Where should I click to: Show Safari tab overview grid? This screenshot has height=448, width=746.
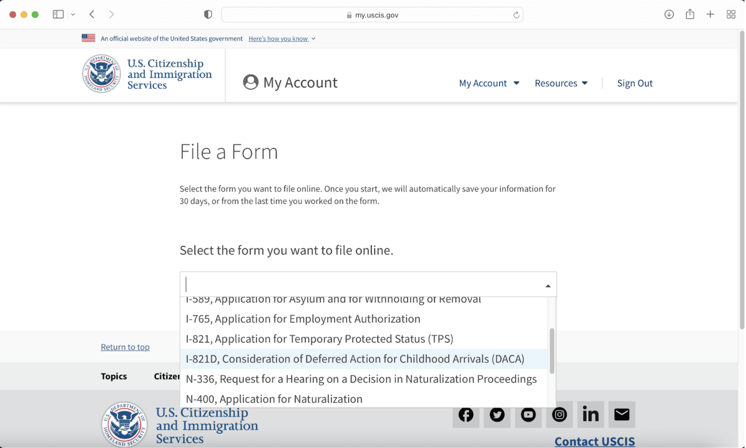click(x=731, y=14)
